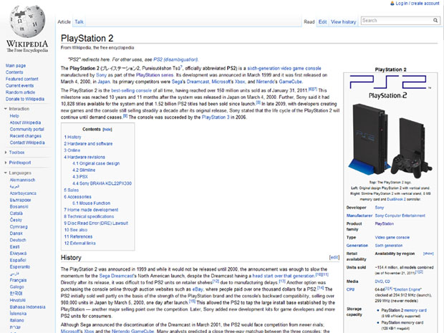This screenshot has width=444, height=333.
Task: Click the login user icon
Action: (392, 4)
